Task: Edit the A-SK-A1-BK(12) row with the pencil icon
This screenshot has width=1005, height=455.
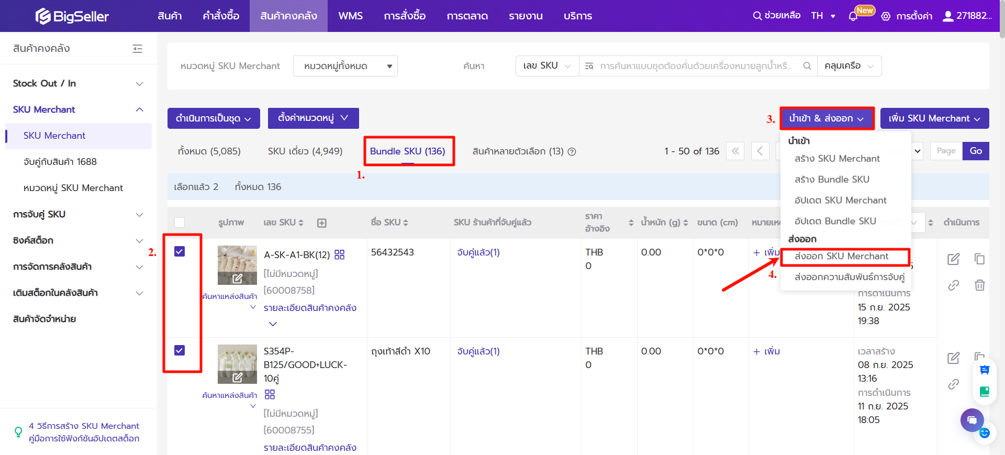Action: pyautogui.click(x=954, y=259)
